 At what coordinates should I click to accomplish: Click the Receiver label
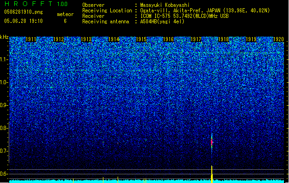[93, 16]
